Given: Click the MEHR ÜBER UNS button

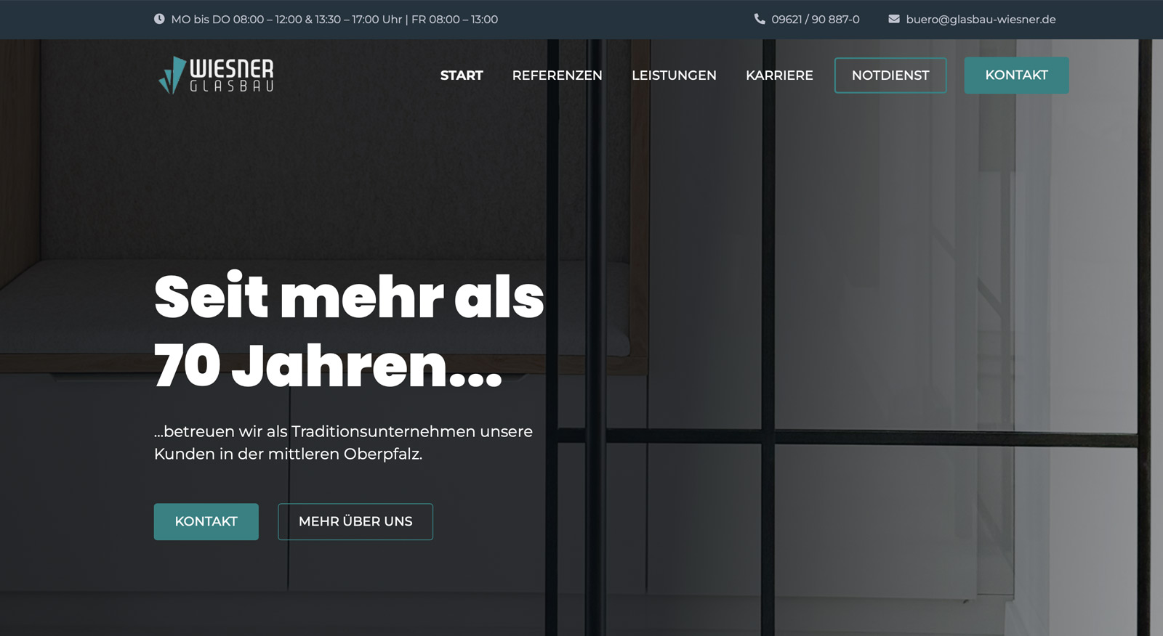Looking at the screenshot, I should click(x=355, y=521).
